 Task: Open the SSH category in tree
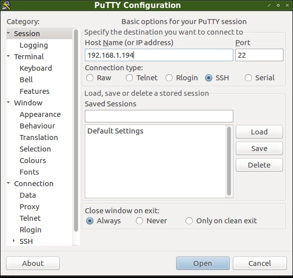pos(26,241)
